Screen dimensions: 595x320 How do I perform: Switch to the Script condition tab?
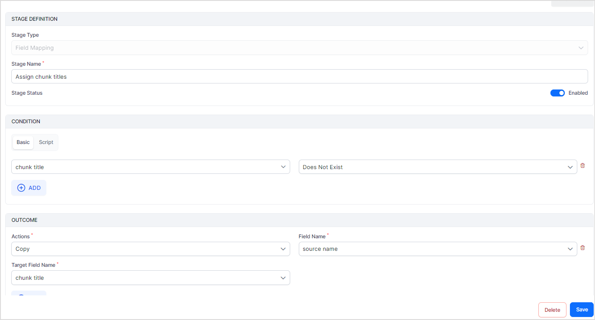(x=46, y=142)
